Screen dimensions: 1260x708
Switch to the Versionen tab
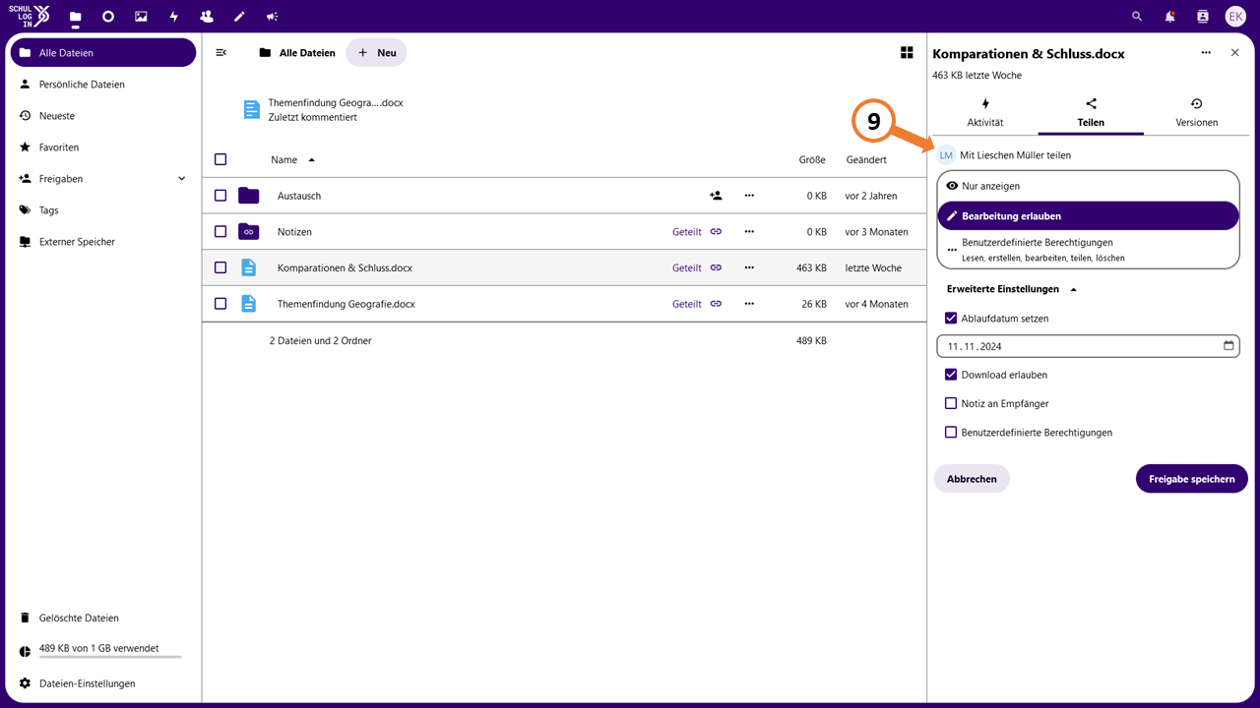[x=1196, y=113]
